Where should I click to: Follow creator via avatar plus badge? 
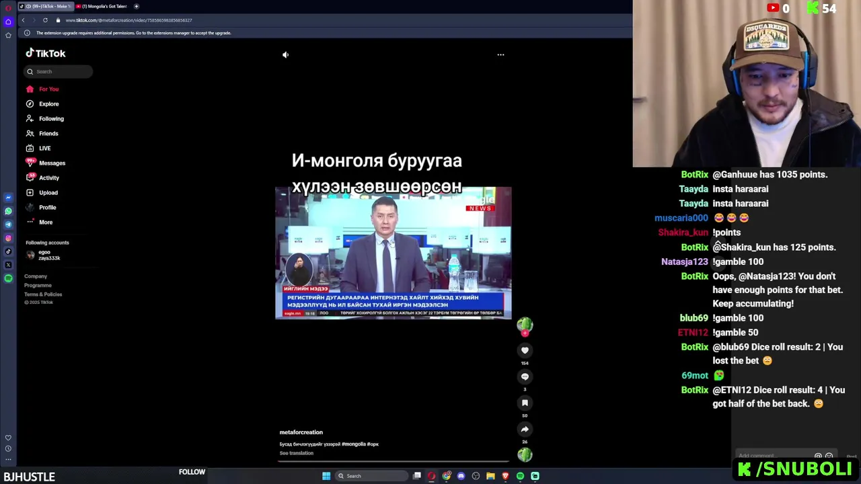point(525,333)
